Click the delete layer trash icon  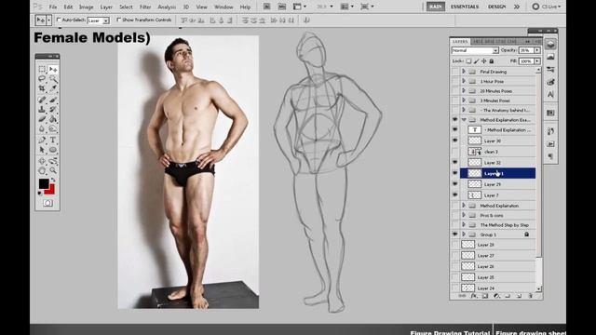coord(531,296)
